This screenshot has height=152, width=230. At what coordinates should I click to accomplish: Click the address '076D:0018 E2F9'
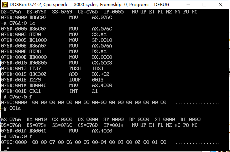(x=21, y=80)
